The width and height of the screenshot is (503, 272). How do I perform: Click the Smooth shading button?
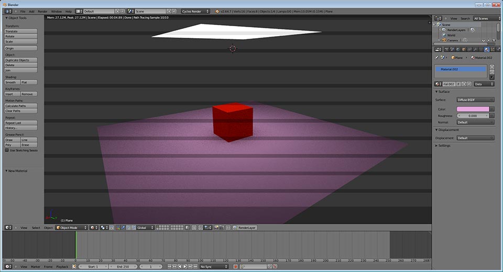tap(12, 82)
